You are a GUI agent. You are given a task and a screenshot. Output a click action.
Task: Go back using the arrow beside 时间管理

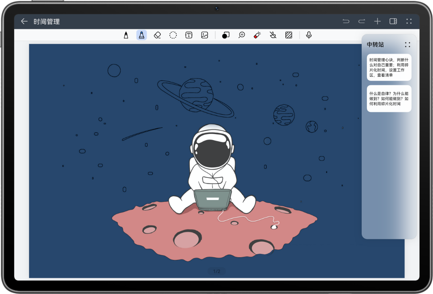coord(24,21)
